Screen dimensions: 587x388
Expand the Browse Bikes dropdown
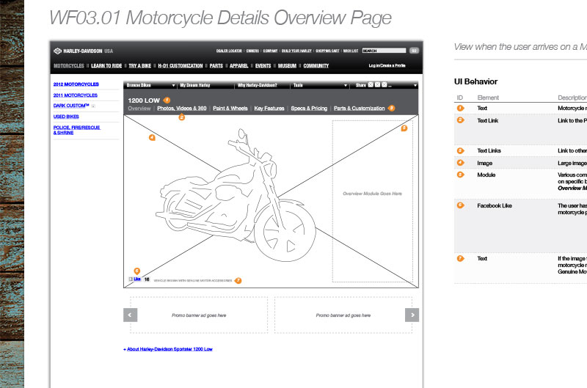tap(151, 85)
